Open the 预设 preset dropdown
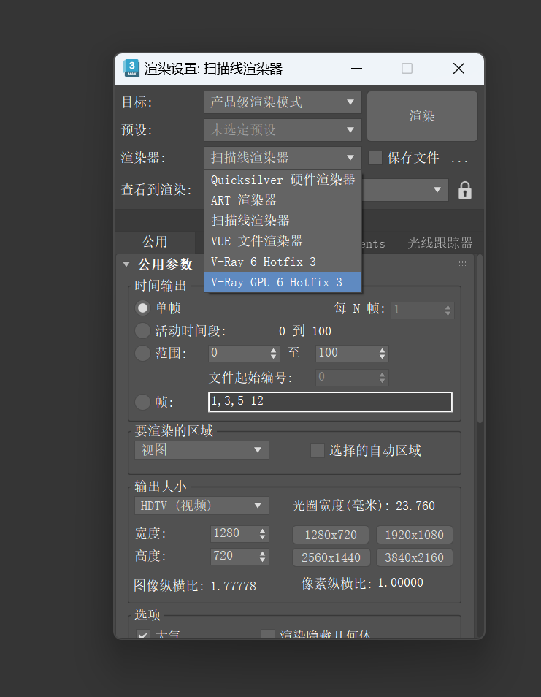Screen dimensions: 541x697 pos(283,130)
